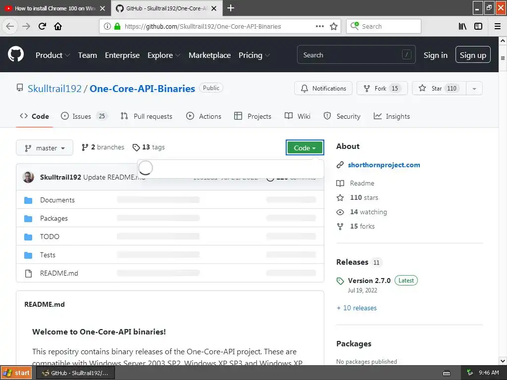Open shorthornproject.com link
Screen dimensions: 507x380
[384, 165]
